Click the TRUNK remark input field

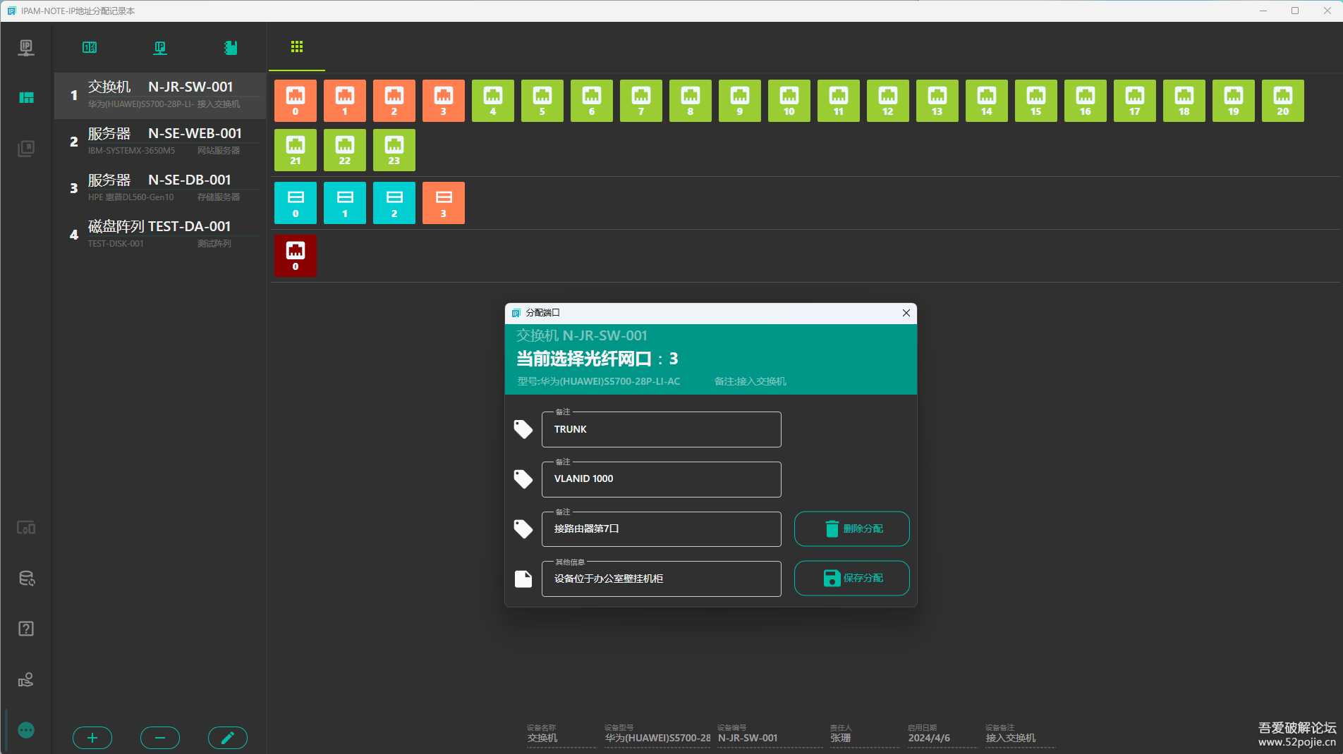click(662, 429)
